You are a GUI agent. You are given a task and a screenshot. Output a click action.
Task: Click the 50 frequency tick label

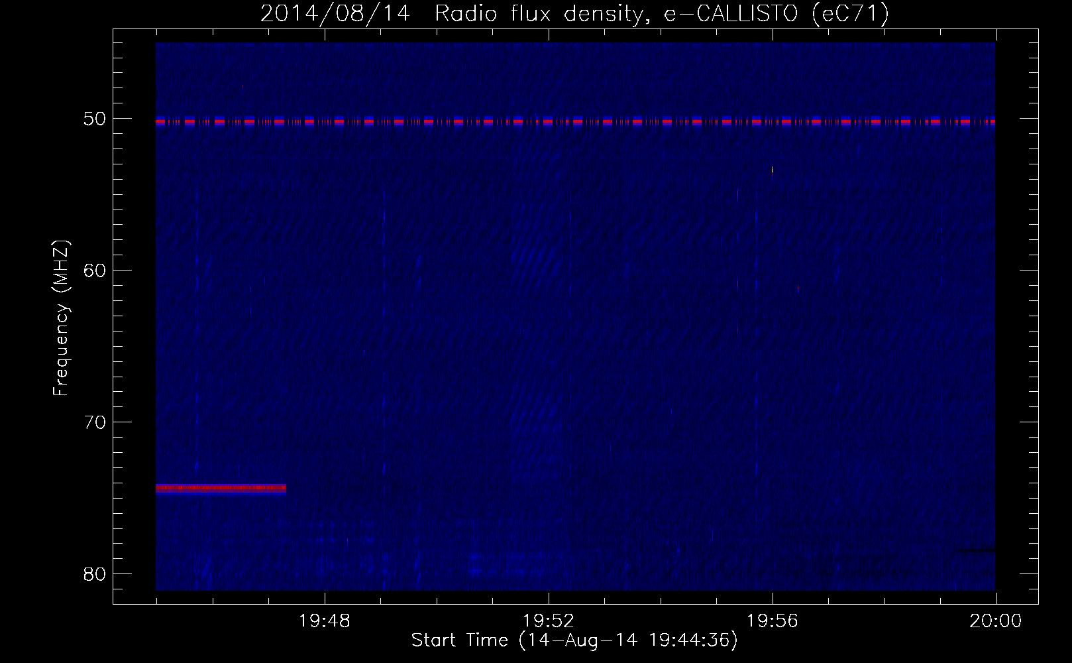click(95, 119)
